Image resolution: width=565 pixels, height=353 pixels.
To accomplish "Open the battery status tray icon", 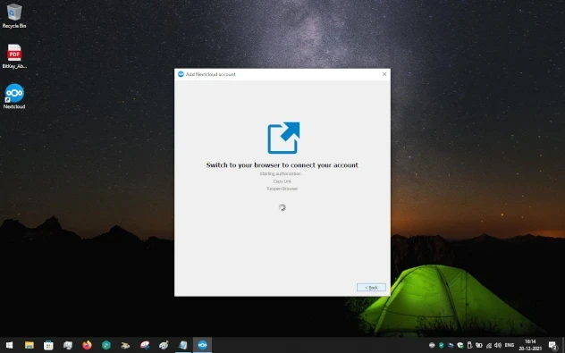I will click(x=479, y=345).
